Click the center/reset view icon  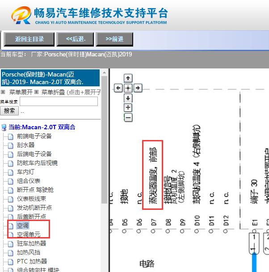click(x=128, y=88)
